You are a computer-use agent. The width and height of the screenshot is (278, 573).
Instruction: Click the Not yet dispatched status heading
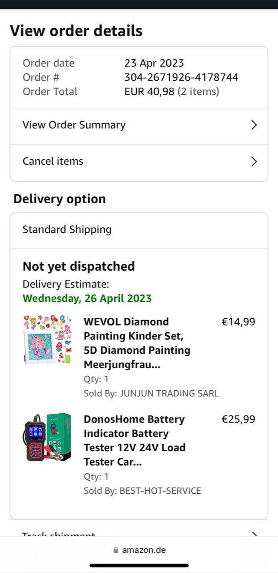pyautogui.click(x=79, y=266)
